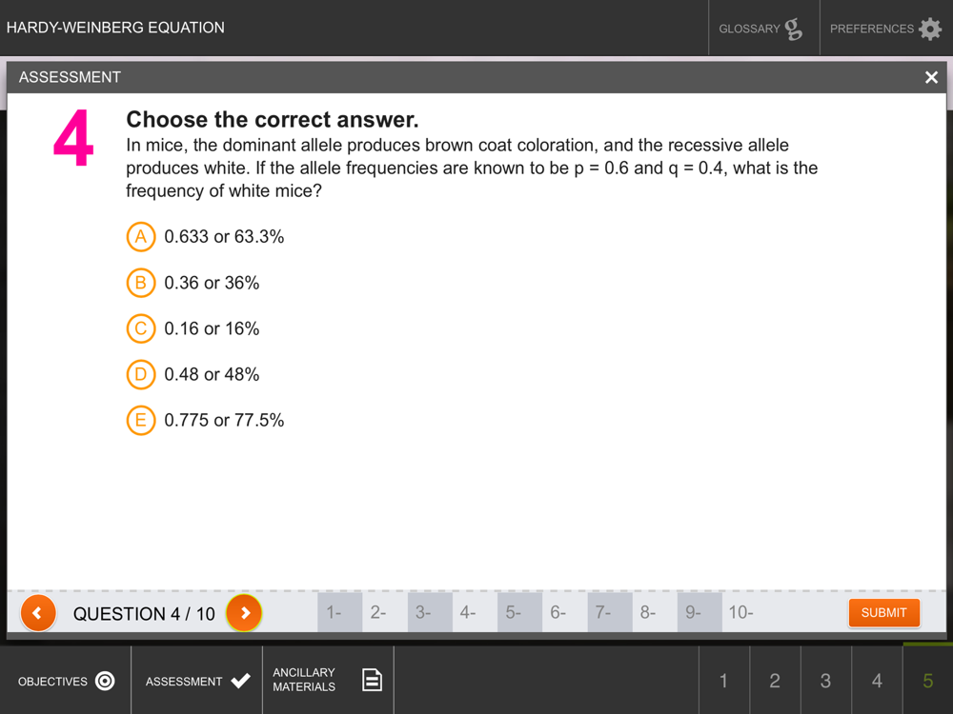Jump to question 7 in navigator
This screenshot has width=953, height=714.
click(x=610, y=612)
